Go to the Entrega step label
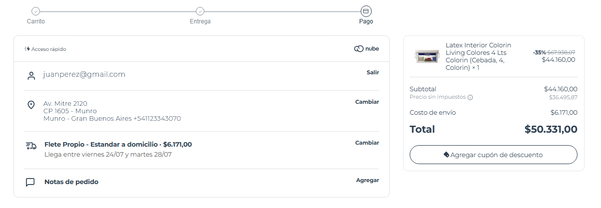The height and width of the screenshot is (208, 601). [x=200, y=21]
